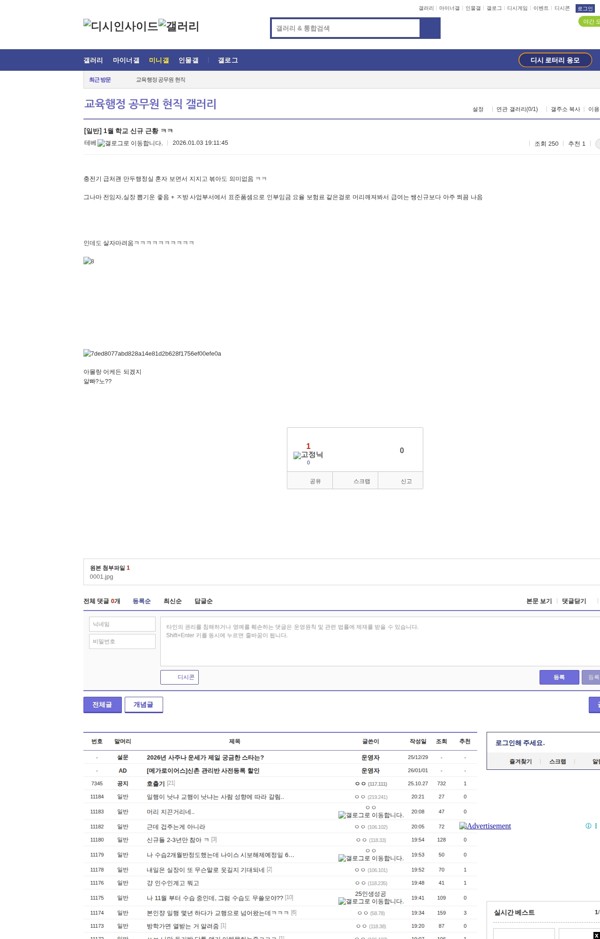Click the search button beside the search field
Image resolution: width=600 pixels, height=939 pixels.
coord(430,28)
